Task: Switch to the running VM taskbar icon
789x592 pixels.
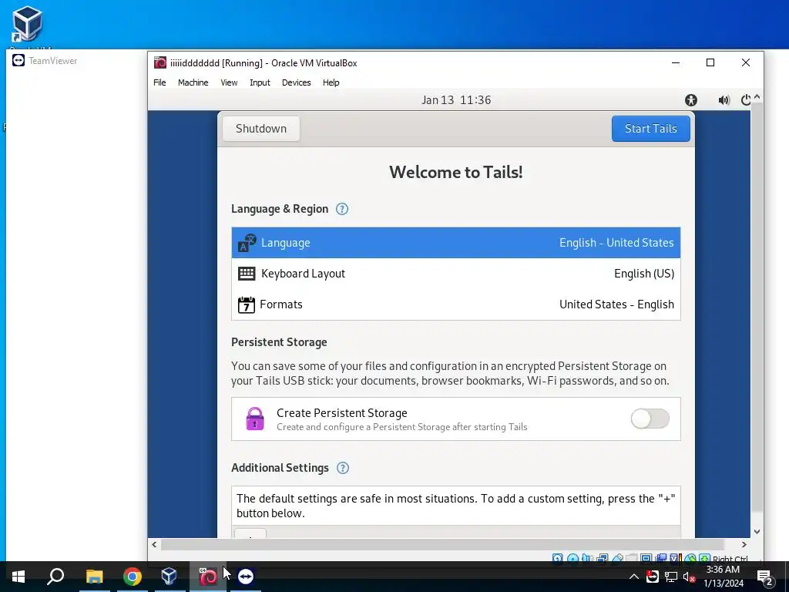Action: pyautogui.click(x=208, y=577)
